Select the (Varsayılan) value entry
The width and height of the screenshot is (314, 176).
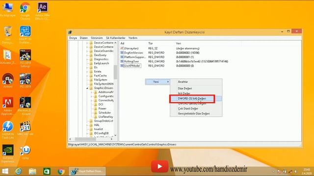point(131,48)
